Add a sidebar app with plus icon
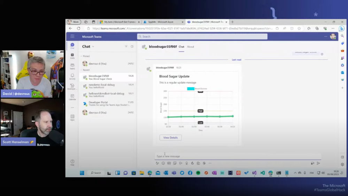 click(342, 88)
